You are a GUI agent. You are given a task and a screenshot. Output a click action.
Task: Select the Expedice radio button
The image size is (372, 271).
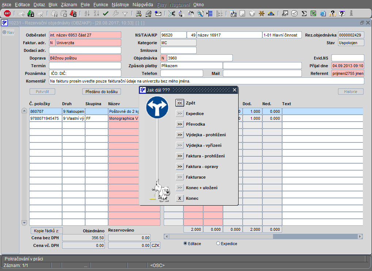tap(219, 244)
